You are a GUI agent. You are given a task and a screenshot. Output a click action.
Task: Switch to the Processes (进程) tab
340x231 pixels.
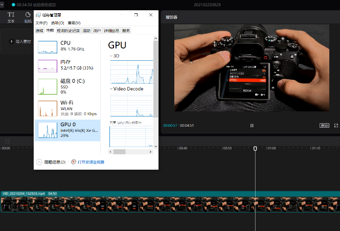(39, 31)
